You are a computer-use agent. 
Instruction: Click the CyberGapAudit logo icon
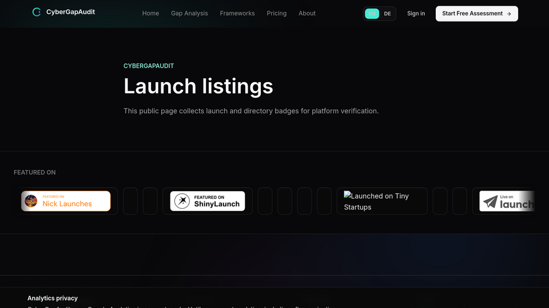point(37,12)
